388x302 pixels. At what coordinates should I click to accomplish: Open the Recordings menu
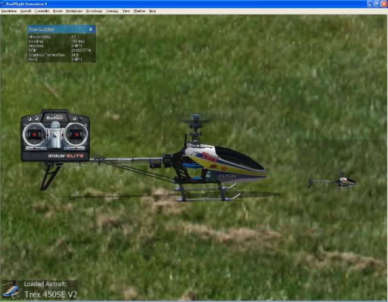[94, 11]
